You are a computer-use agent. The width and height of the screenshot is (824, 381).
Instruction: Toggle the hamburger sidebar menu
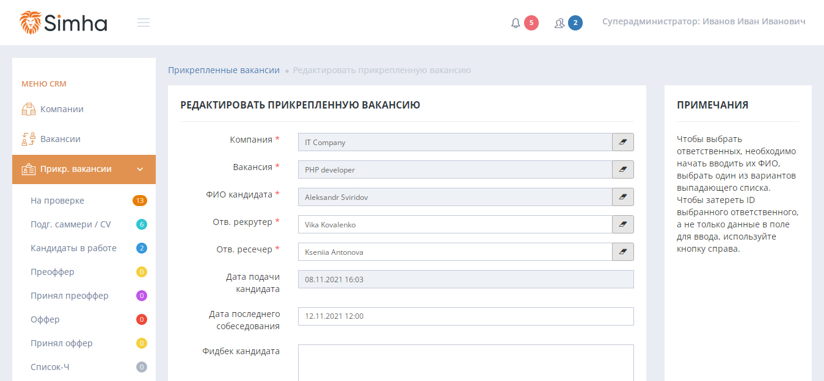pyautogui.click(x=144, y=23)
